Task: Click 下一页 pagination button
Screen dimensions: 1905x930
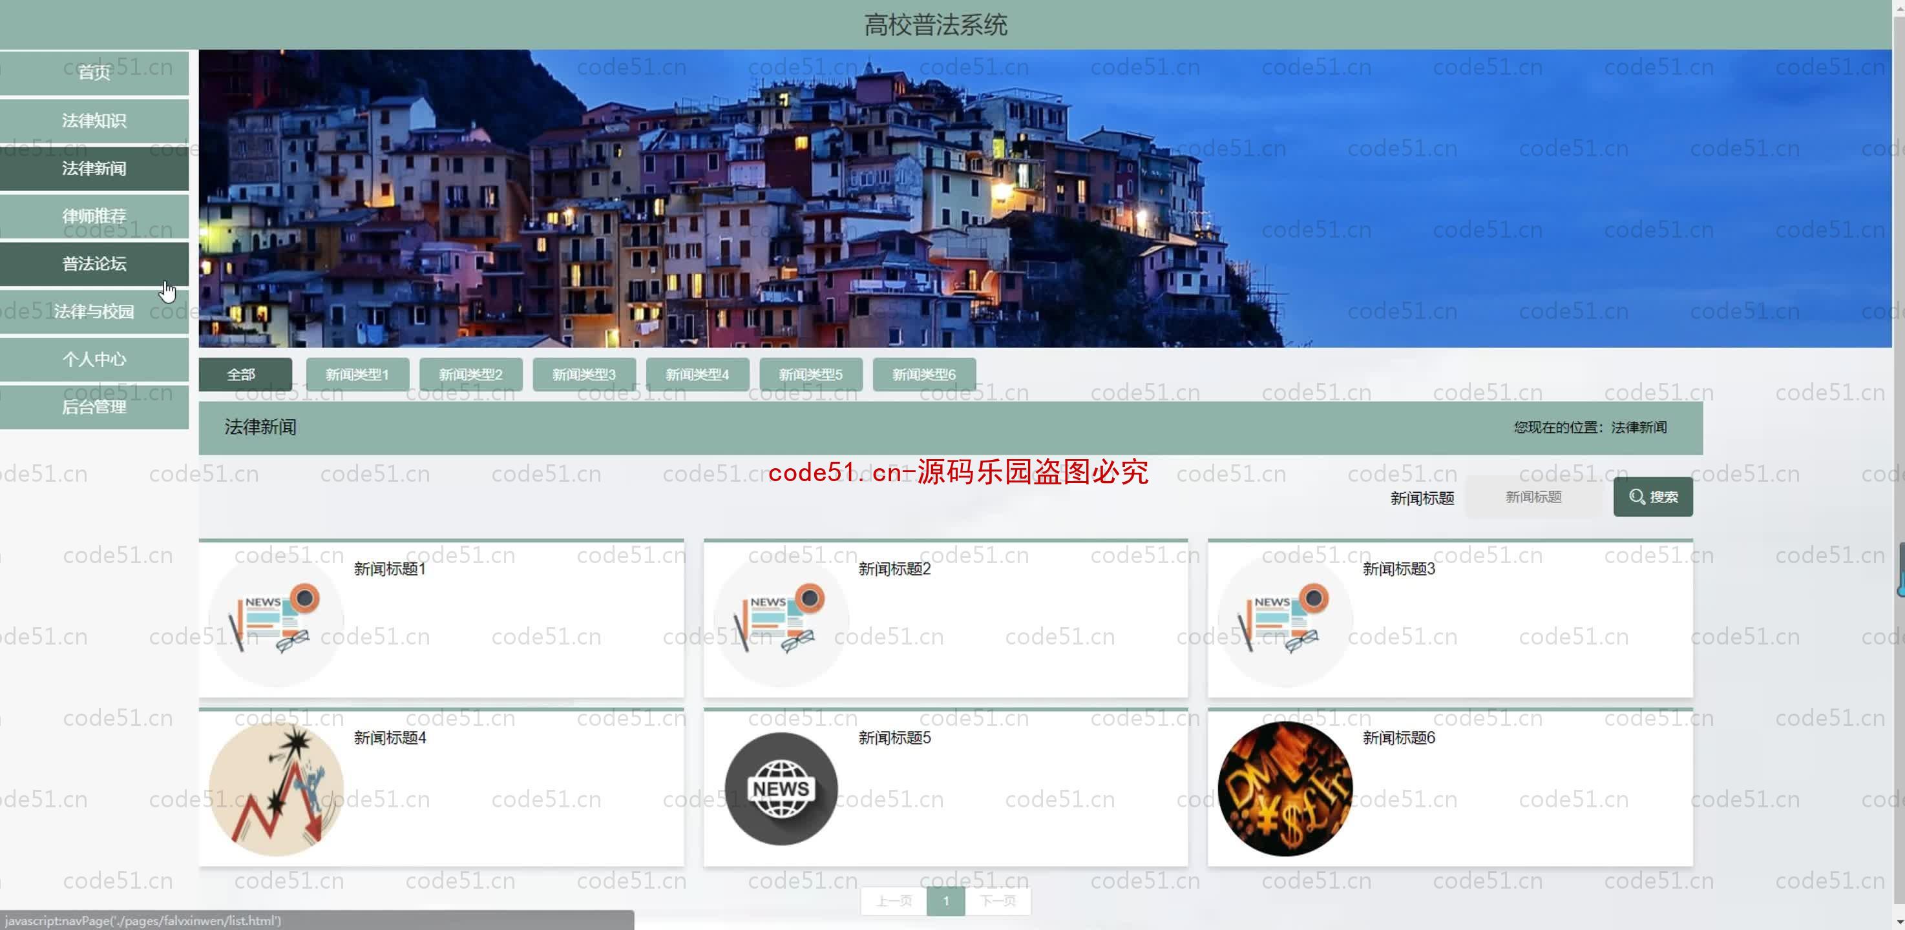Action: pos(998,901)
